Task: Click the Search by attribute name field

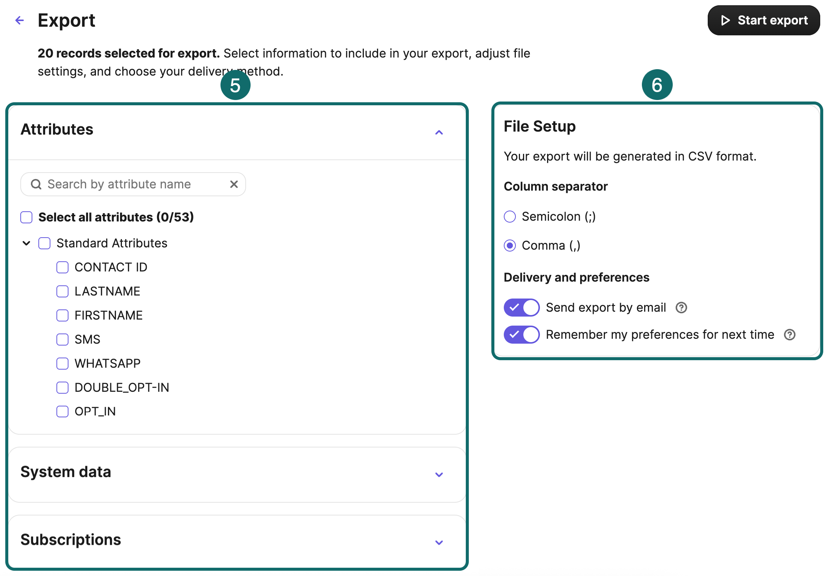Action: tap(132, 184)
